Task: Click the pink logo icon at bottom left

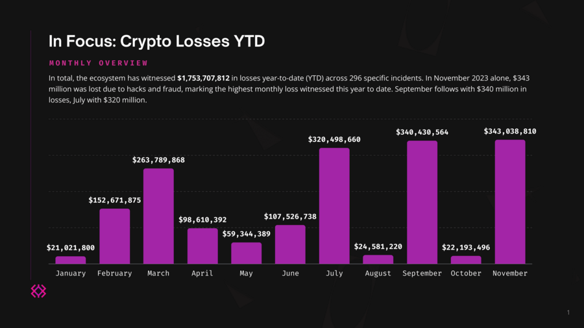Action: pos(38,291)
